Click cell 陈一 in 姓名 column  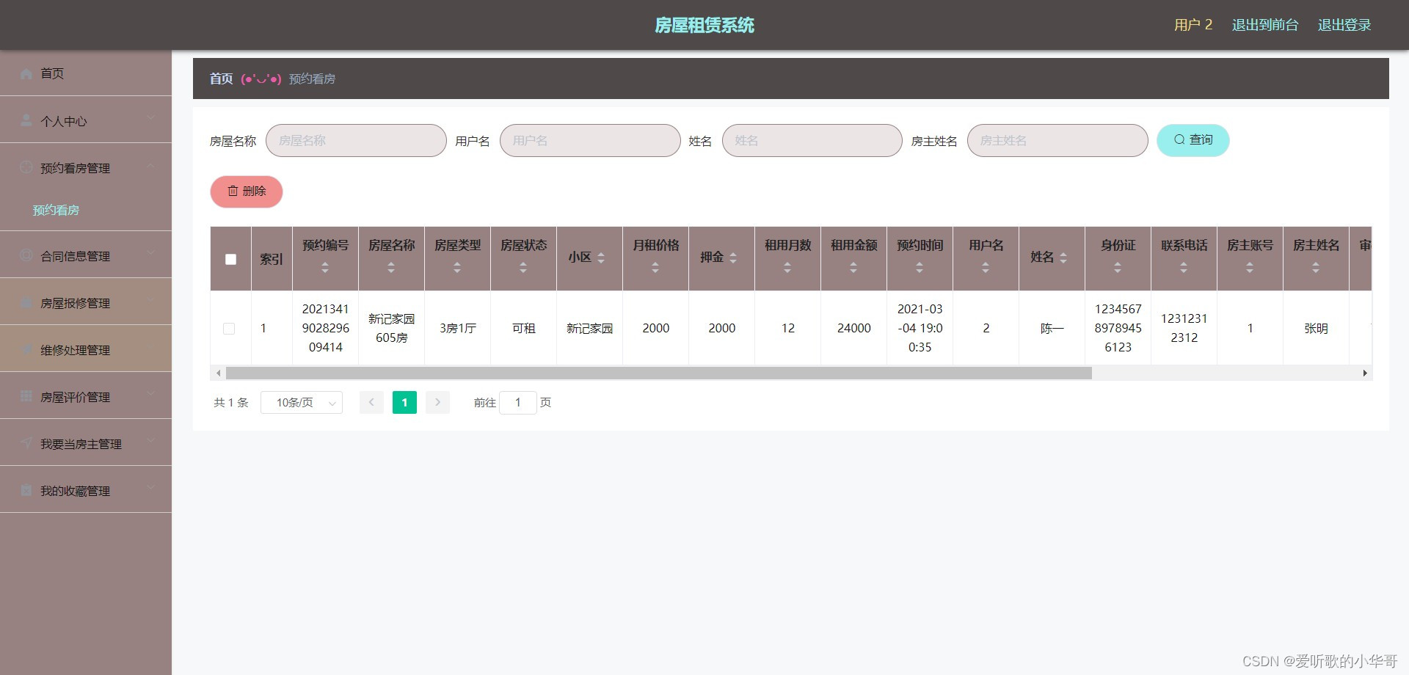pyautogui.click(x=1052, y=328)
